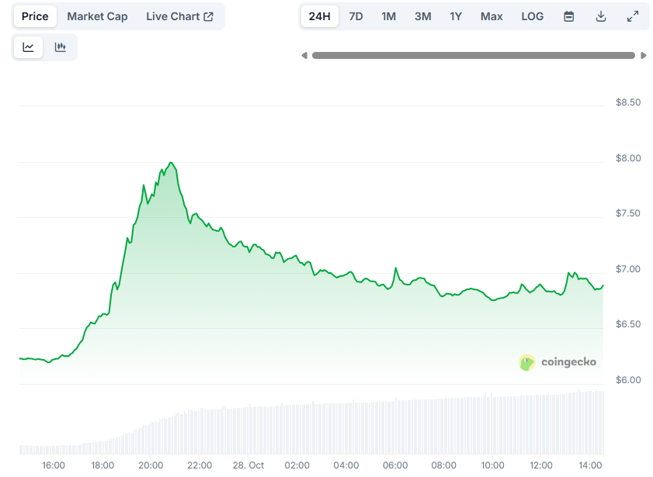The image size is (653, 477).
Task: Click the price peak near $8.00
Action: (170, 163)
